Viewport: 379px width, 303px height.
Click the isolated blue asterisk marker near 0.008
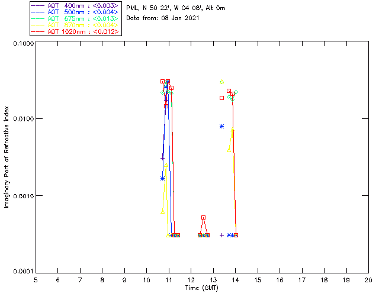click(221, 127)
